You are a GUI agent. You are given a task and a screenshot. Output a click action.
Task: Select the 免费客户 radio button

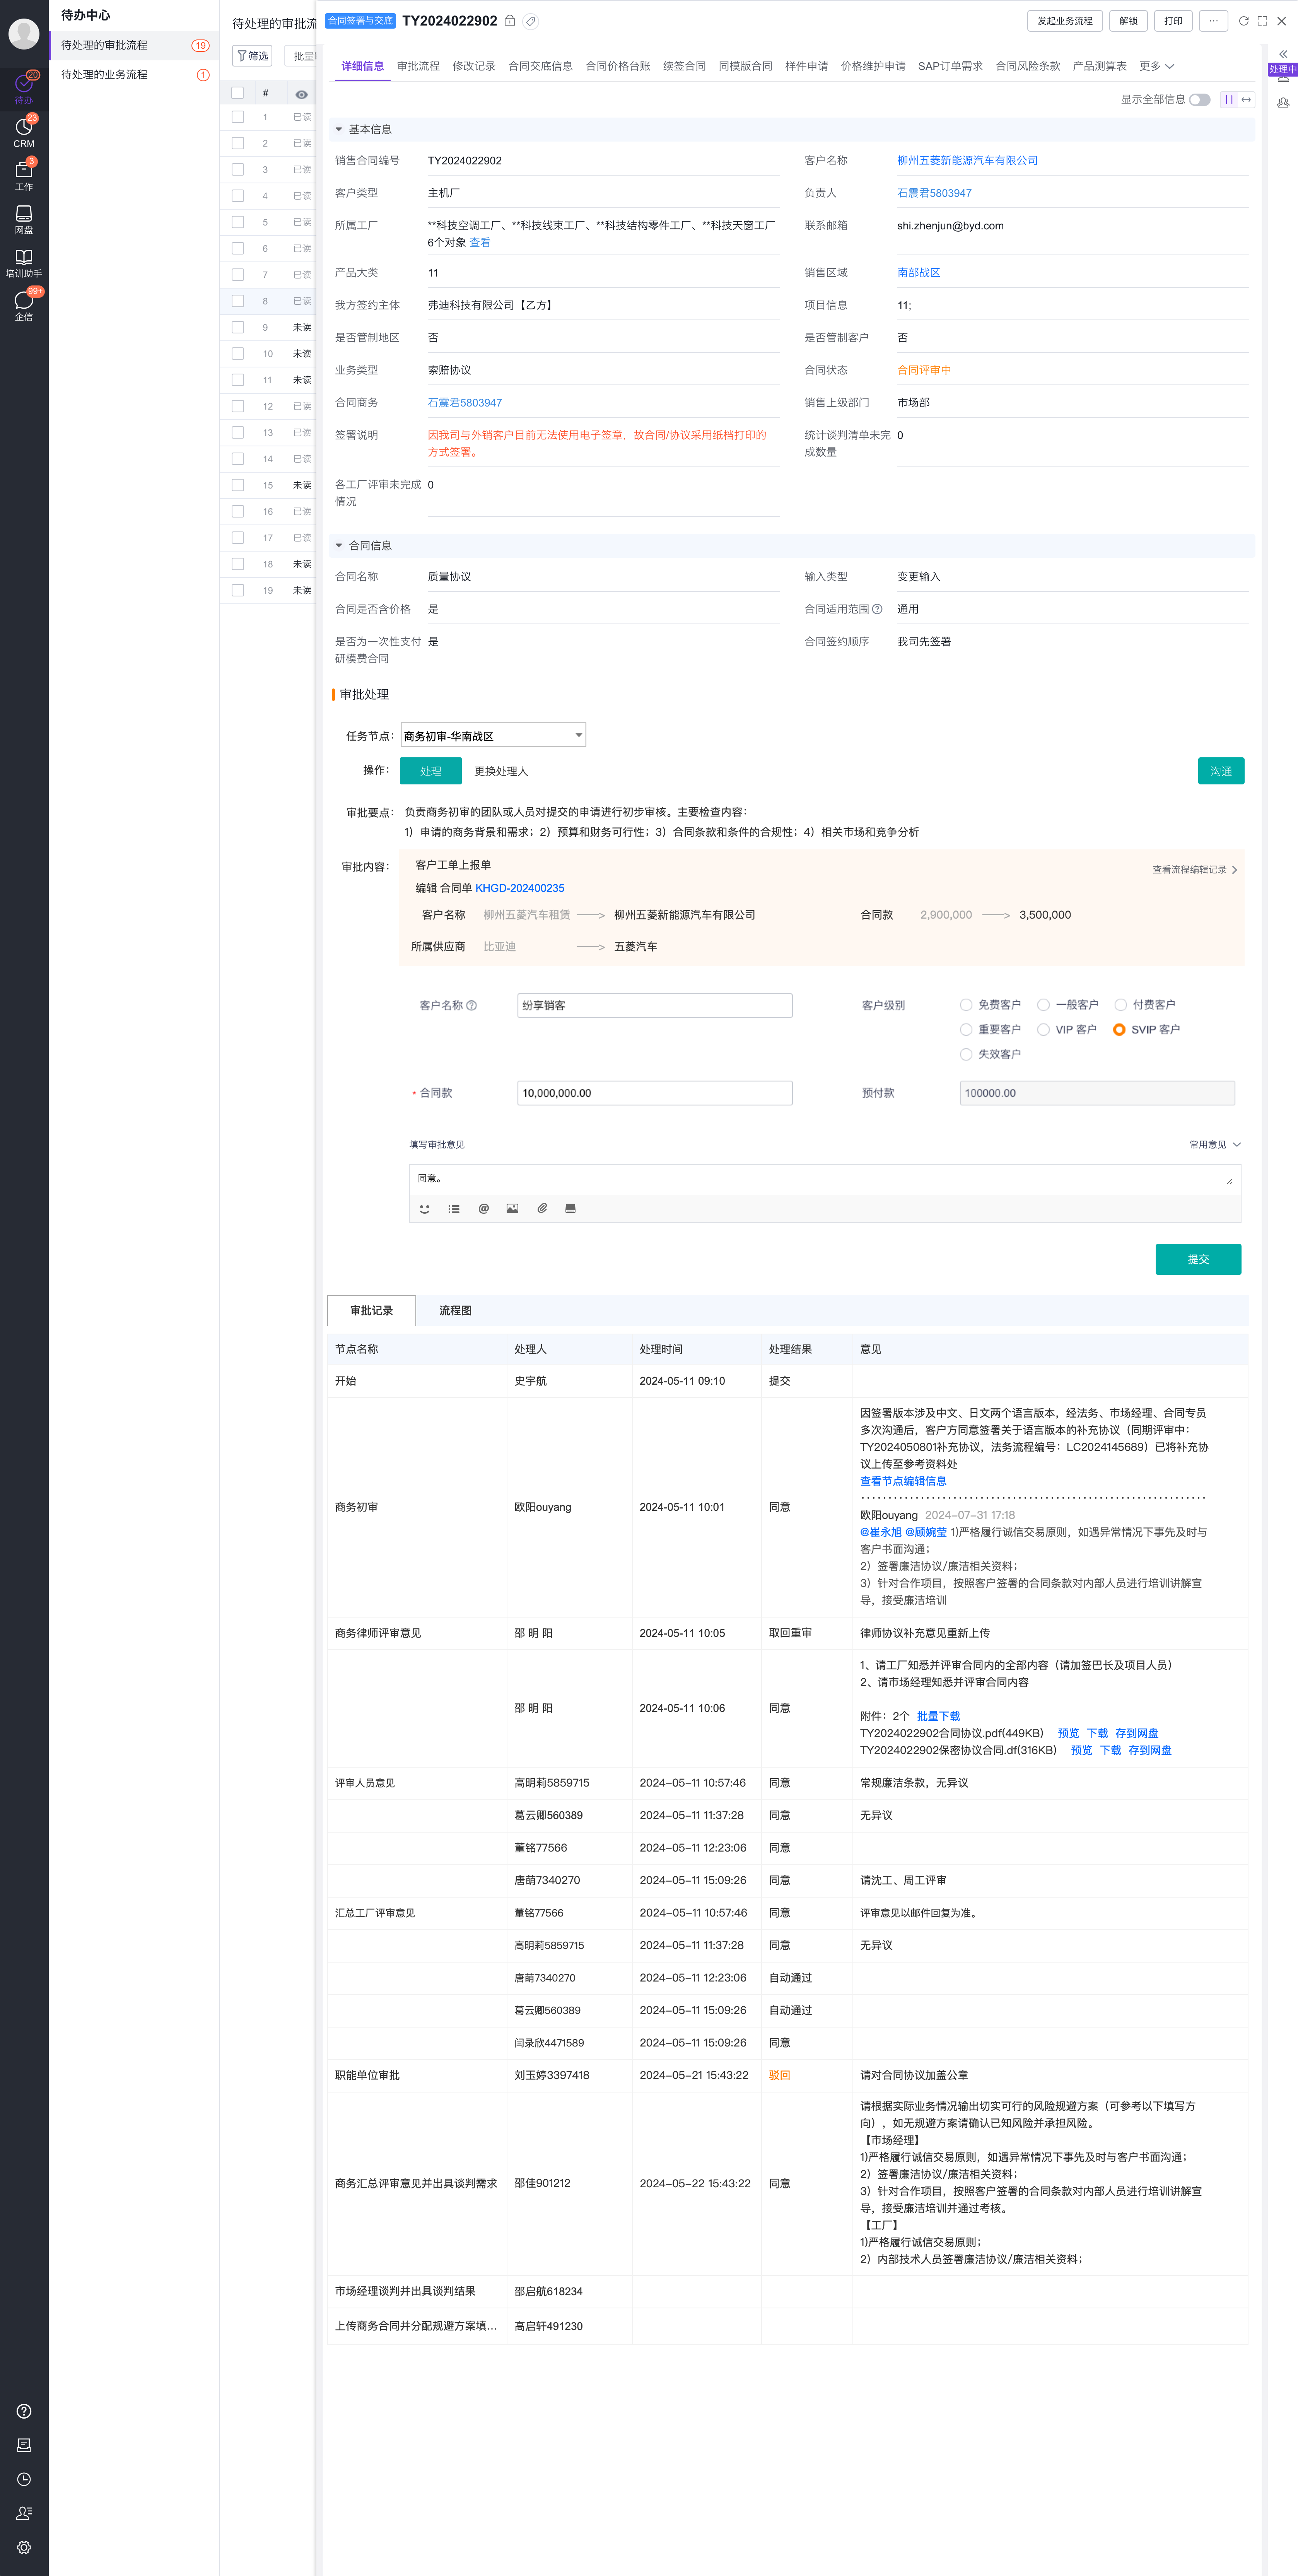point(966,1004)
